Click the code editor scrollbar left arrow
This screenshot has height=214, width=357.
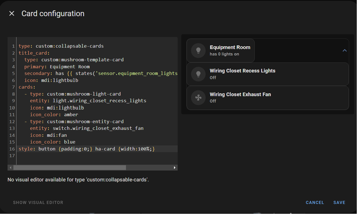pos(11,168)
